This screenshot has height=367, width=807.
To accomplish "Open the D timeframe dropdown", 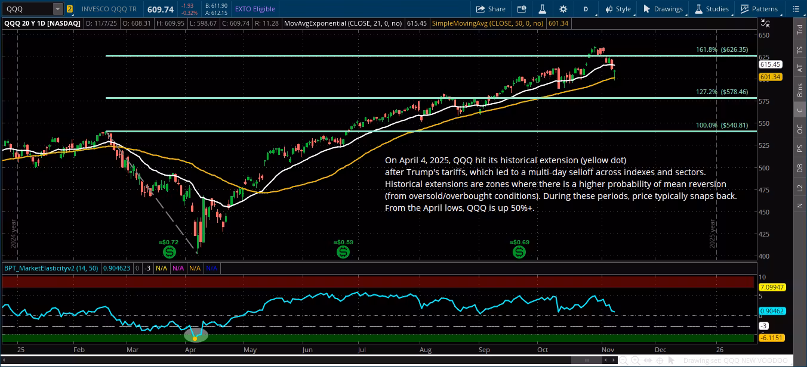I will tap(586, 9).
